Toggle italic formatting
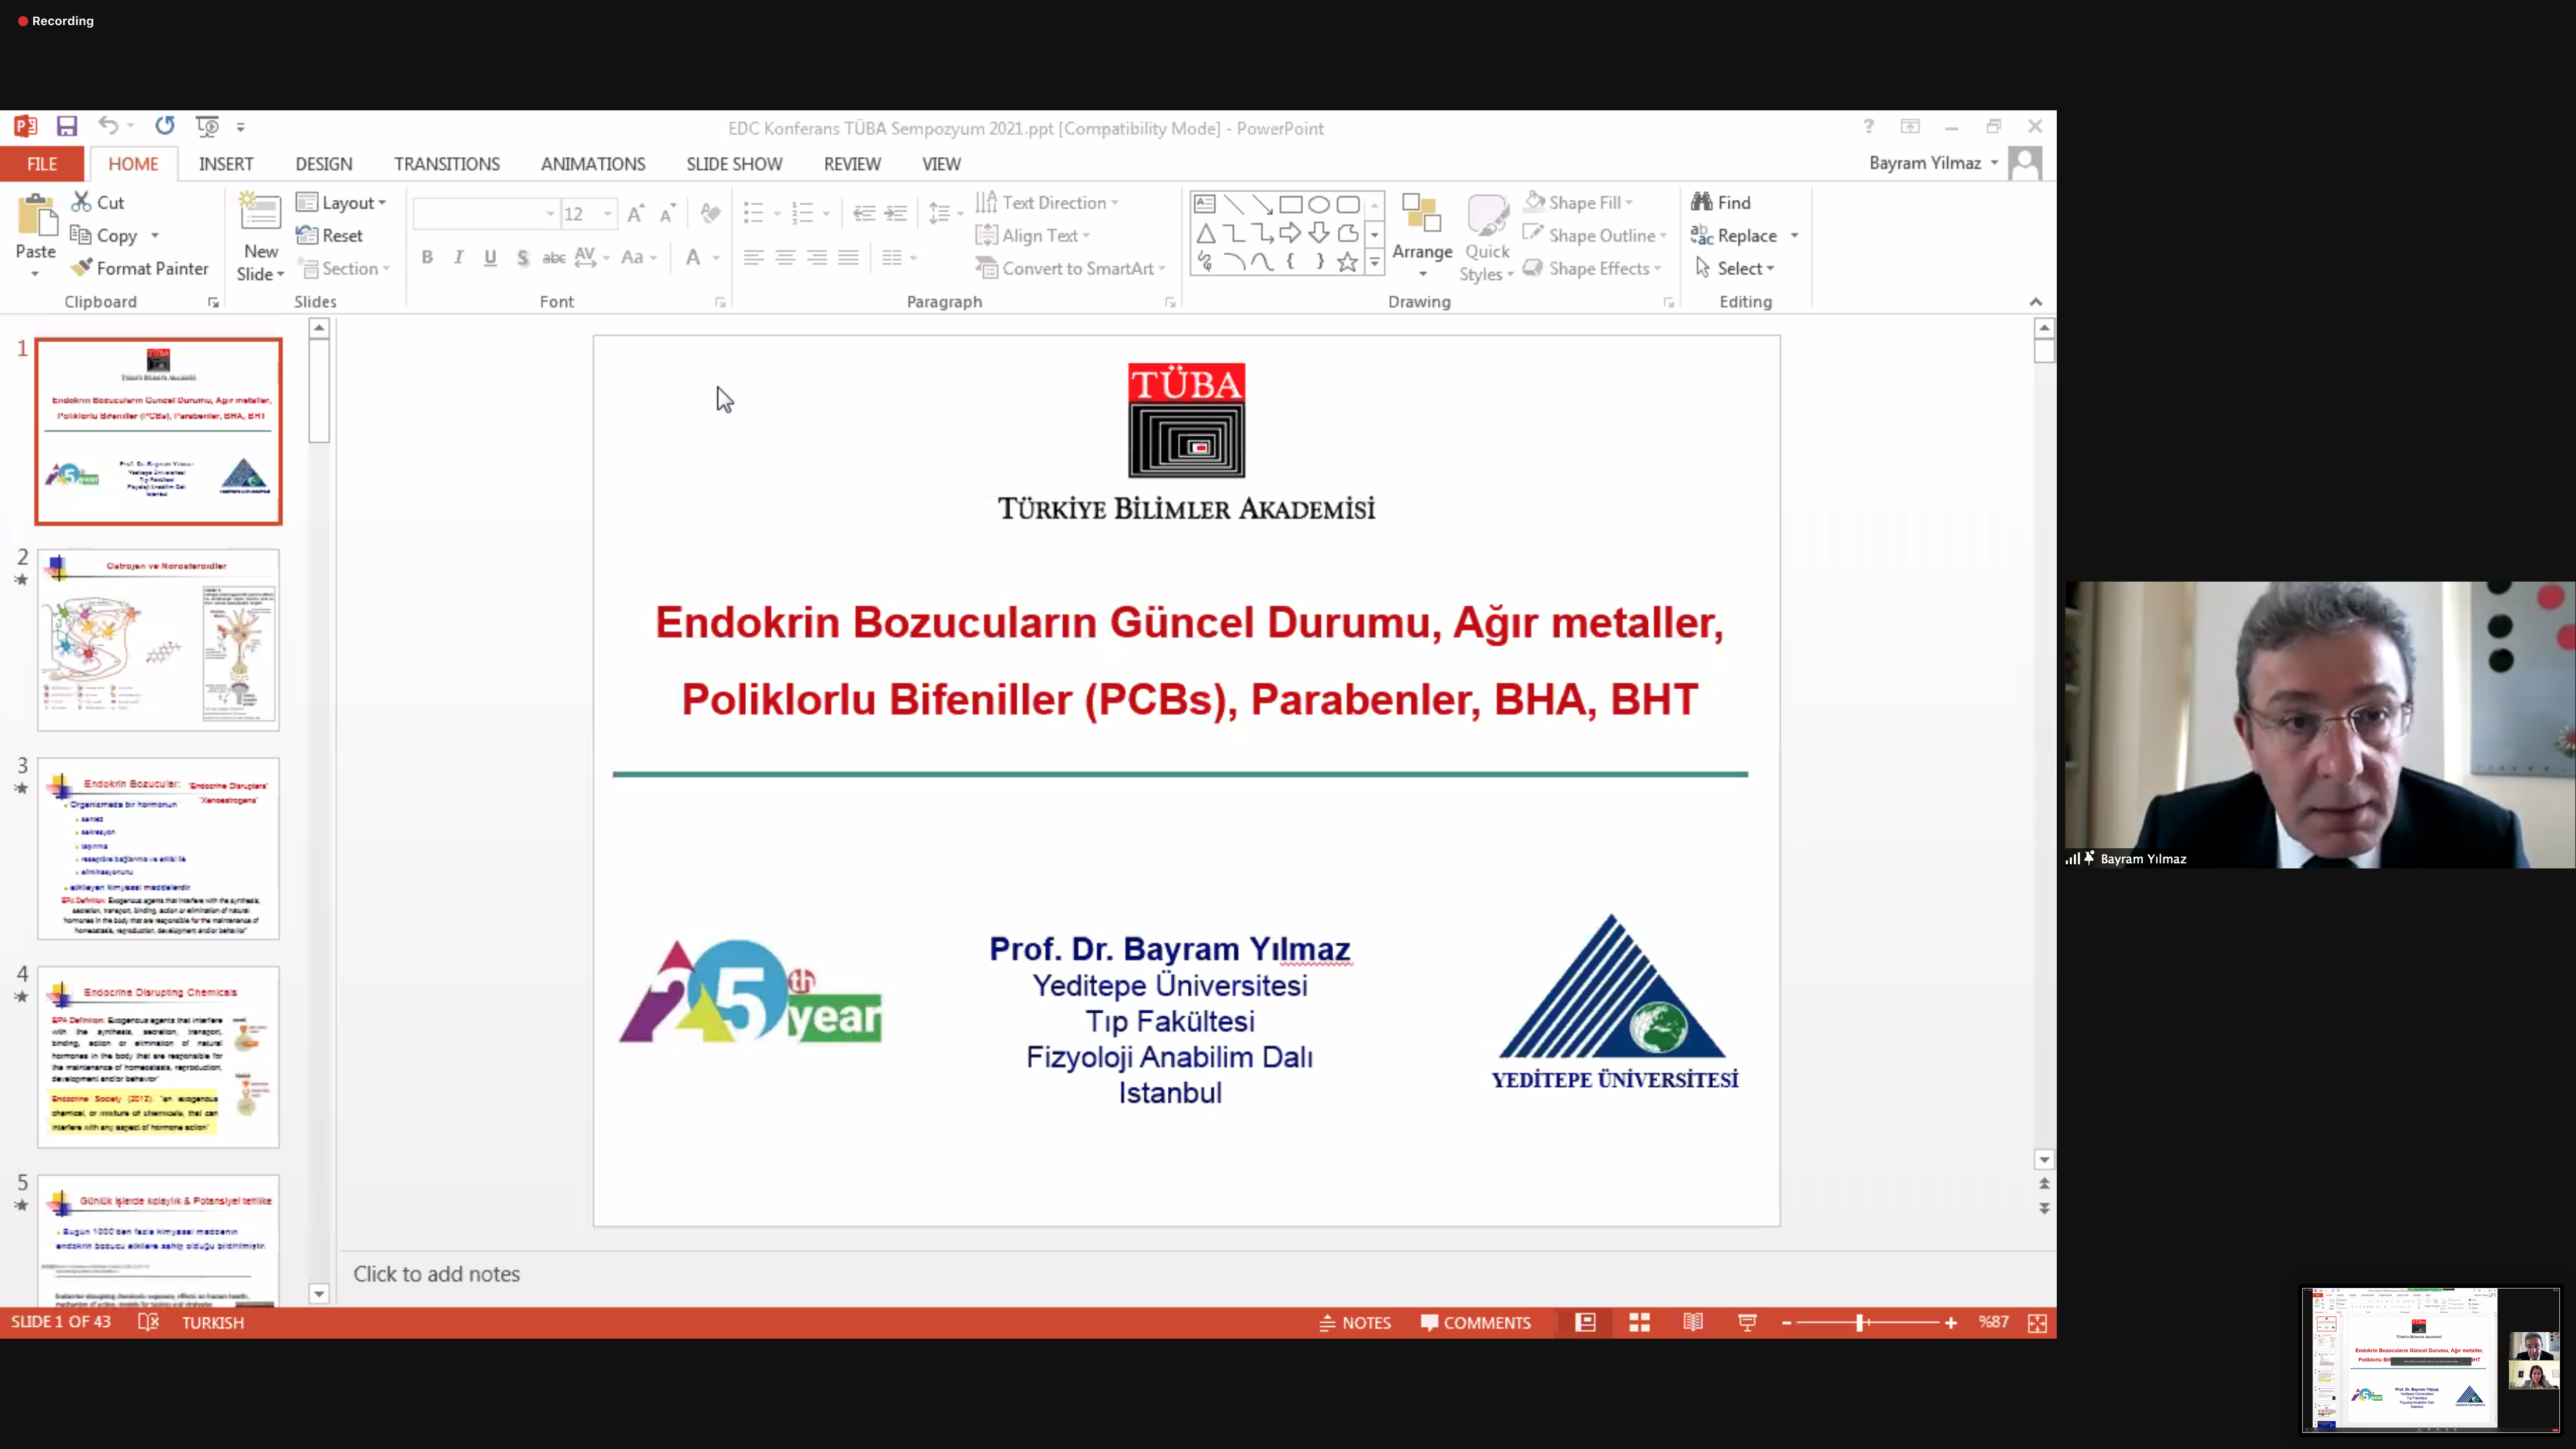The width and height of the screenshot is (2576, 1449). coord(459,257)
